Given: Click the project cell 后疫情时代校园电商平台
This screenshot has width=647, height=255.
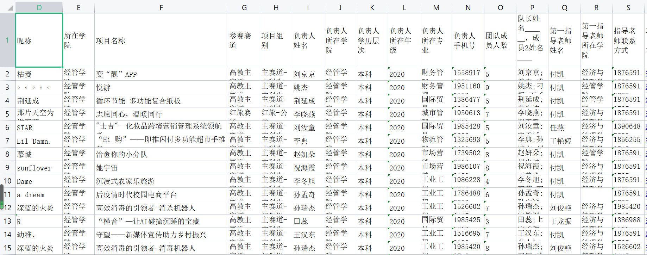Looking at the screenshot, I should (x=161, y=195).
